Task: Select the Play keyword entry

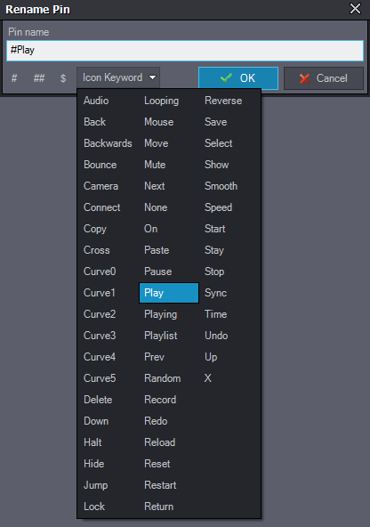Action: (169, 293)
